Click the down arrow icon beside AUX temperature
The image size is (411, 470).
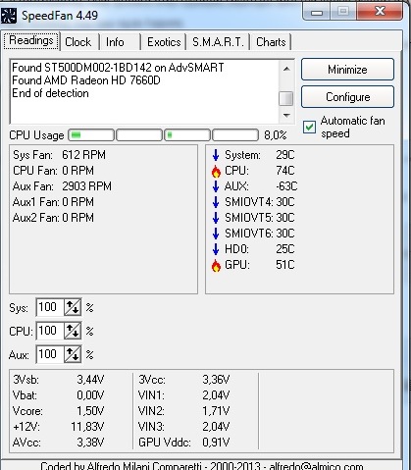[216, 186]
